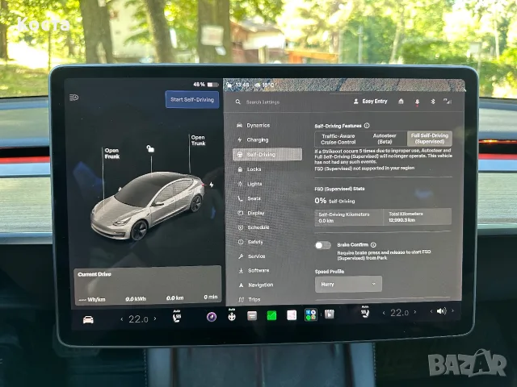The image size is (517, 387).
Task: Open the driver seat heater control
Action: (177, 317)
